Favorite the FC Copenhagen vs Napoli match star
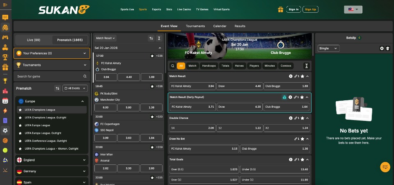Image resolution: width=394 pixels, height=185 pixels. (x=152, y=117)
